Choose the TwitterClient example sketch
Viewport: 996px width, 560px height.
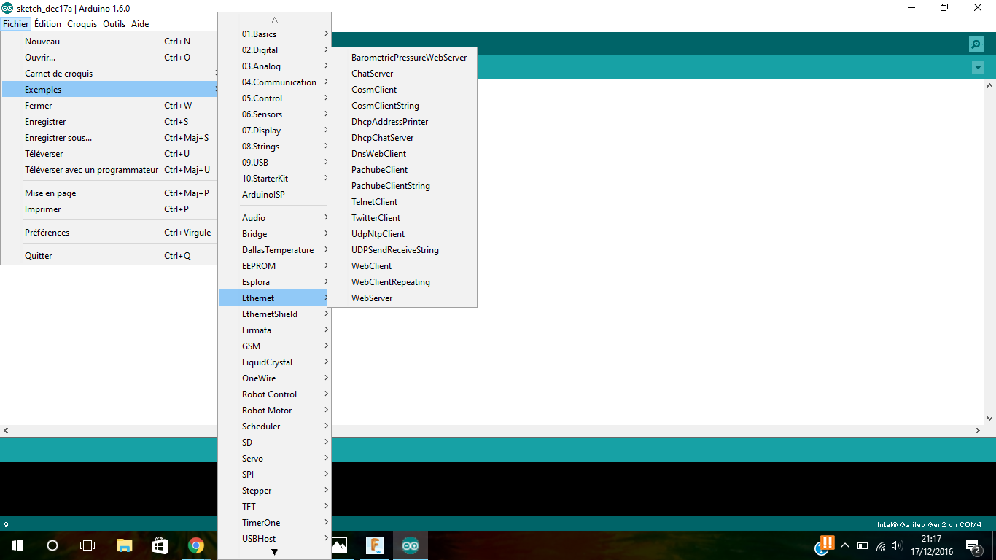(376, 218)
